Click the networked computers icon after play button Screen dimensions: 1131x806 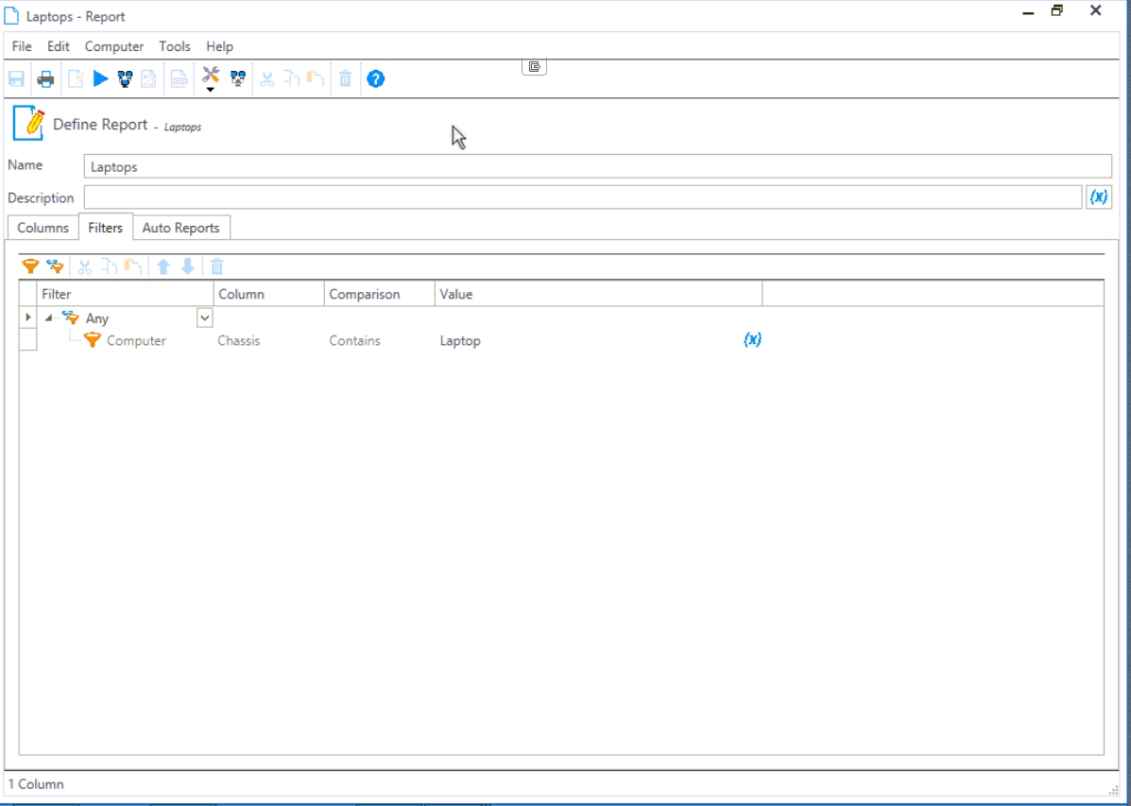[125, 79]
